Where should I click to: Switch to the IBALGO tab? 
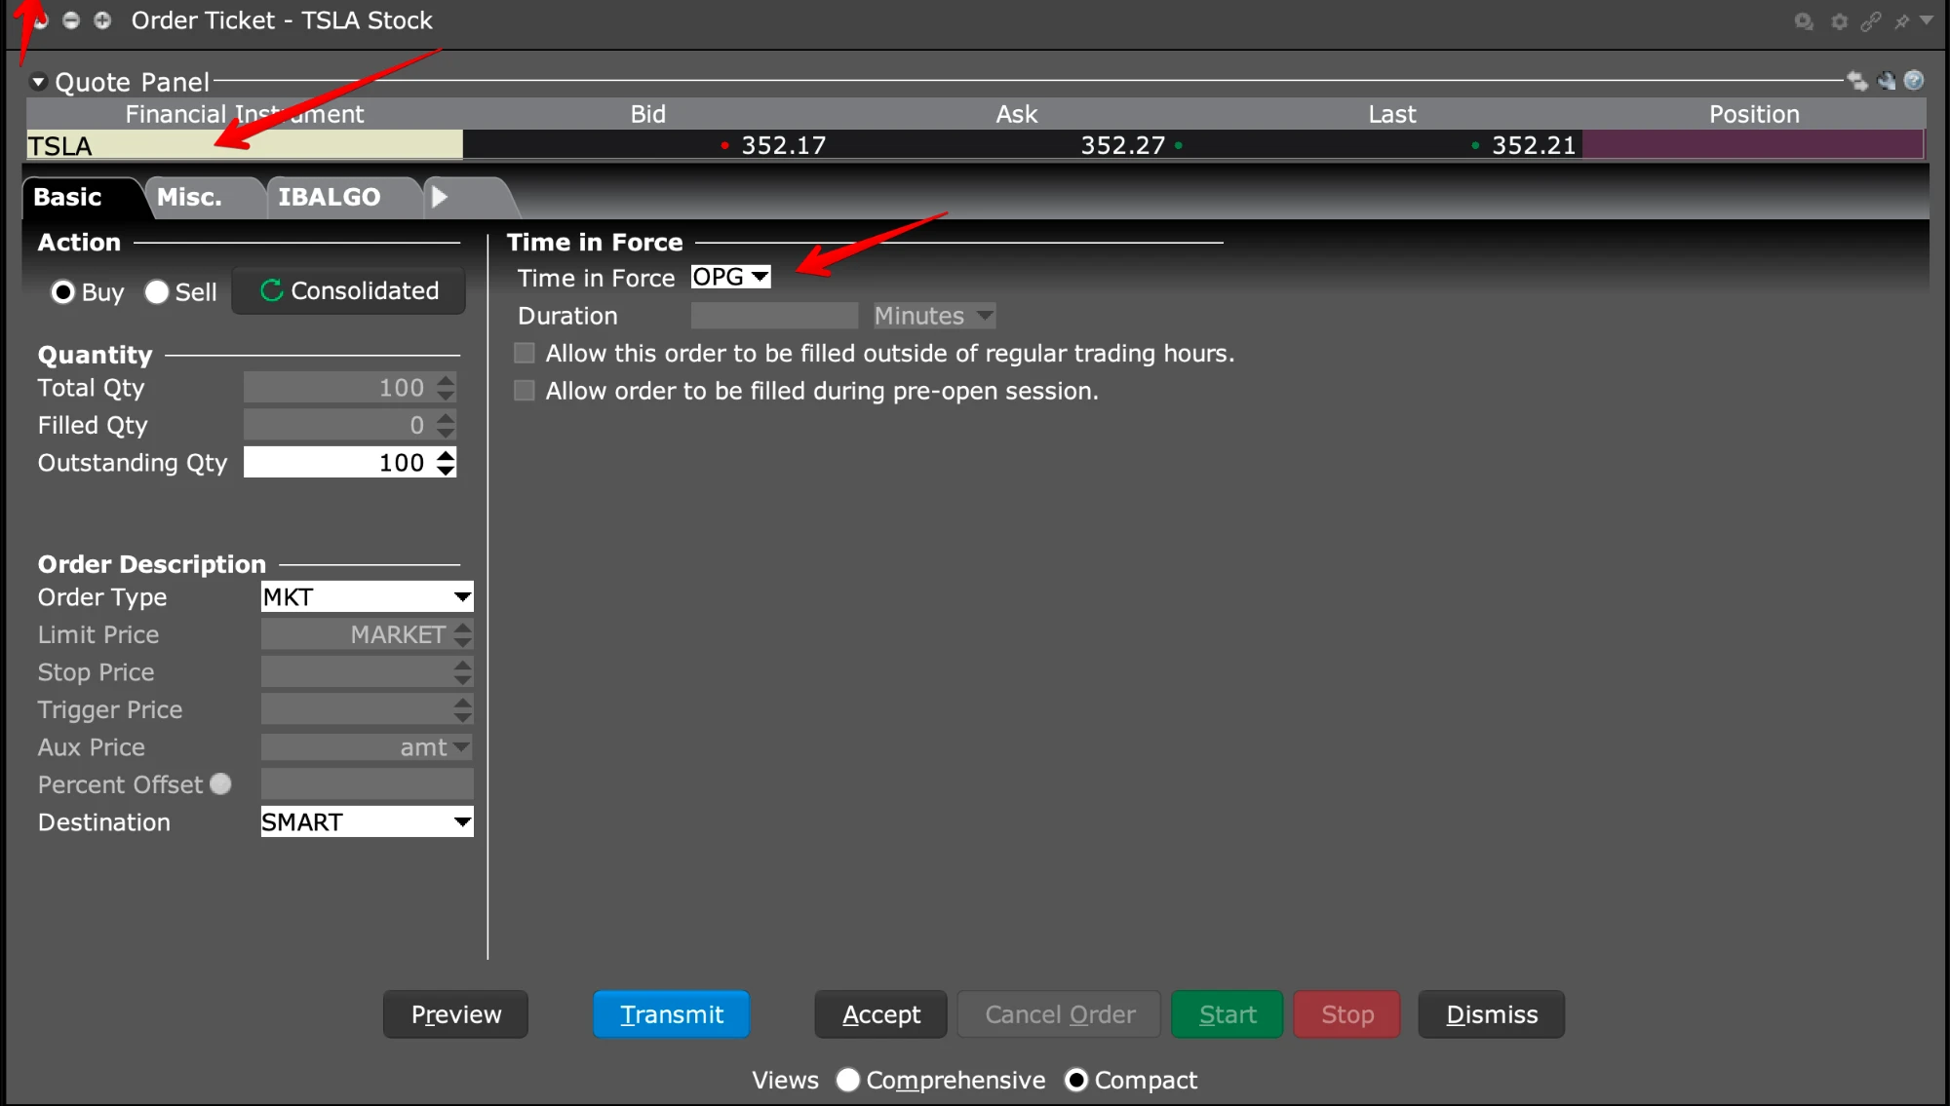(x=330, y=197)
